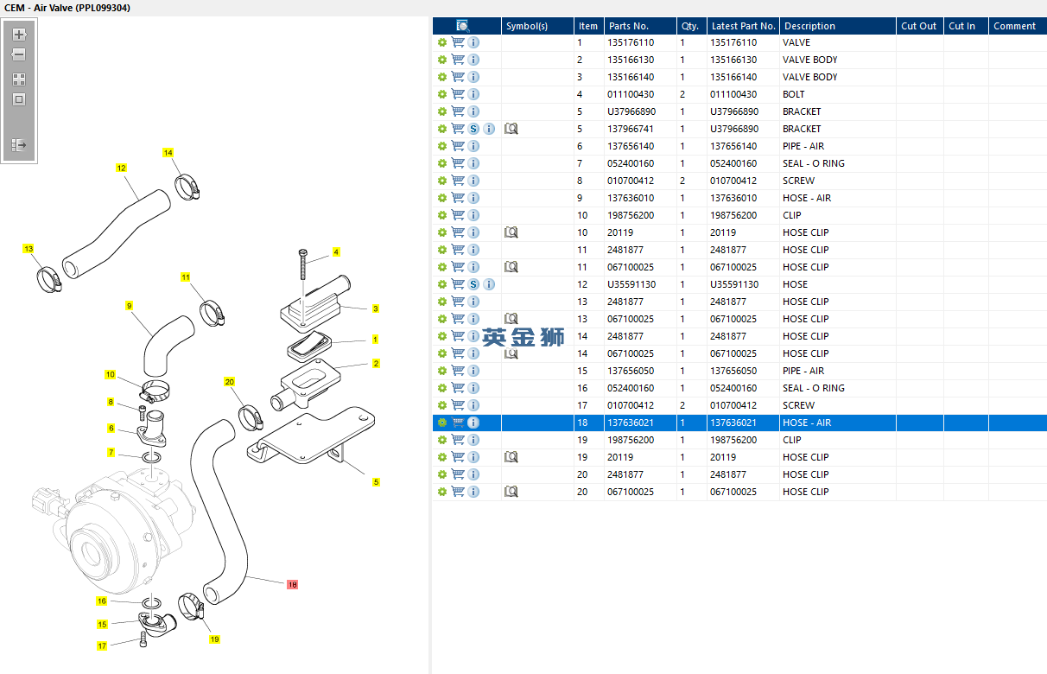Open info for part 135166130
The width and height of the screenshot is (1047, 674).
473,60
